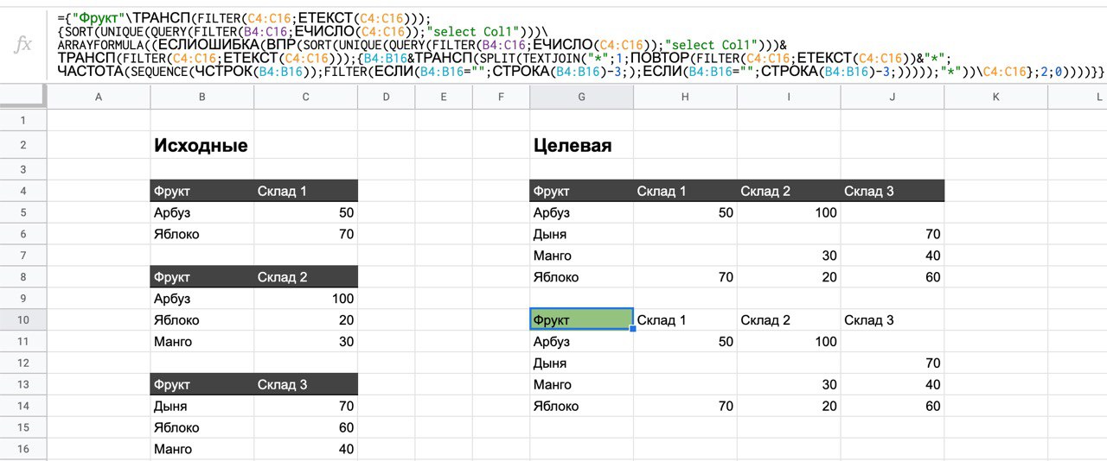Click inside the formula bar text
The width and height of the screenshot is (1107, 461).
tap(579, 43)
